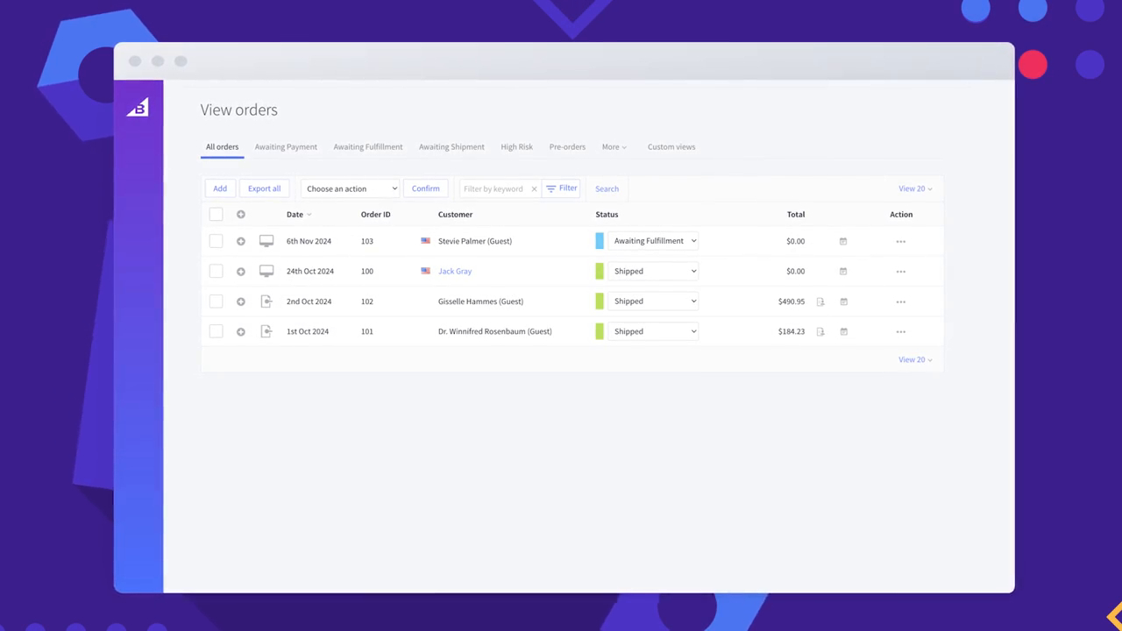1122x631 pixels.
Task: Expand order 103 details plus icon
Action: [x=241, y=241]
